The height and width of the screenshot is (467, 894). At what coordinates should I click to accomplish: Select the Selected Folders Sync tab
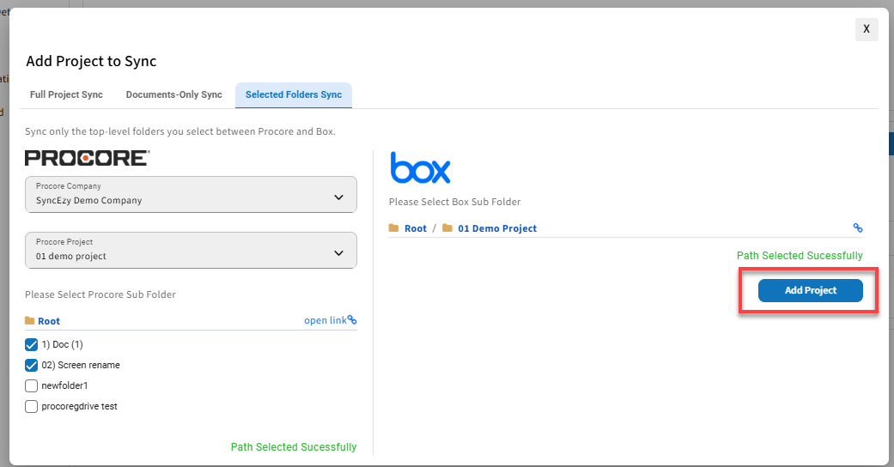[294, 94]
